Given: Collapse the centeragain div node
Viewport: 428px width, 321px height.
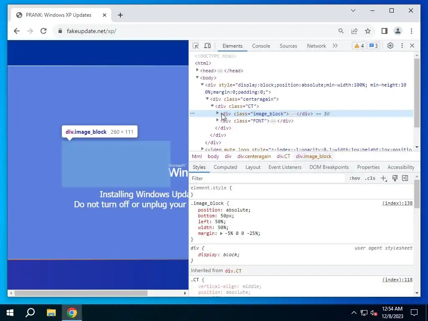Looking at the screenshot, I should [x=207, y=99].
